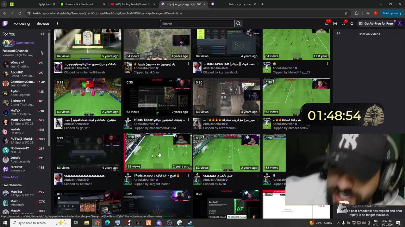Open Mastu Minecraft live channel

24,203
